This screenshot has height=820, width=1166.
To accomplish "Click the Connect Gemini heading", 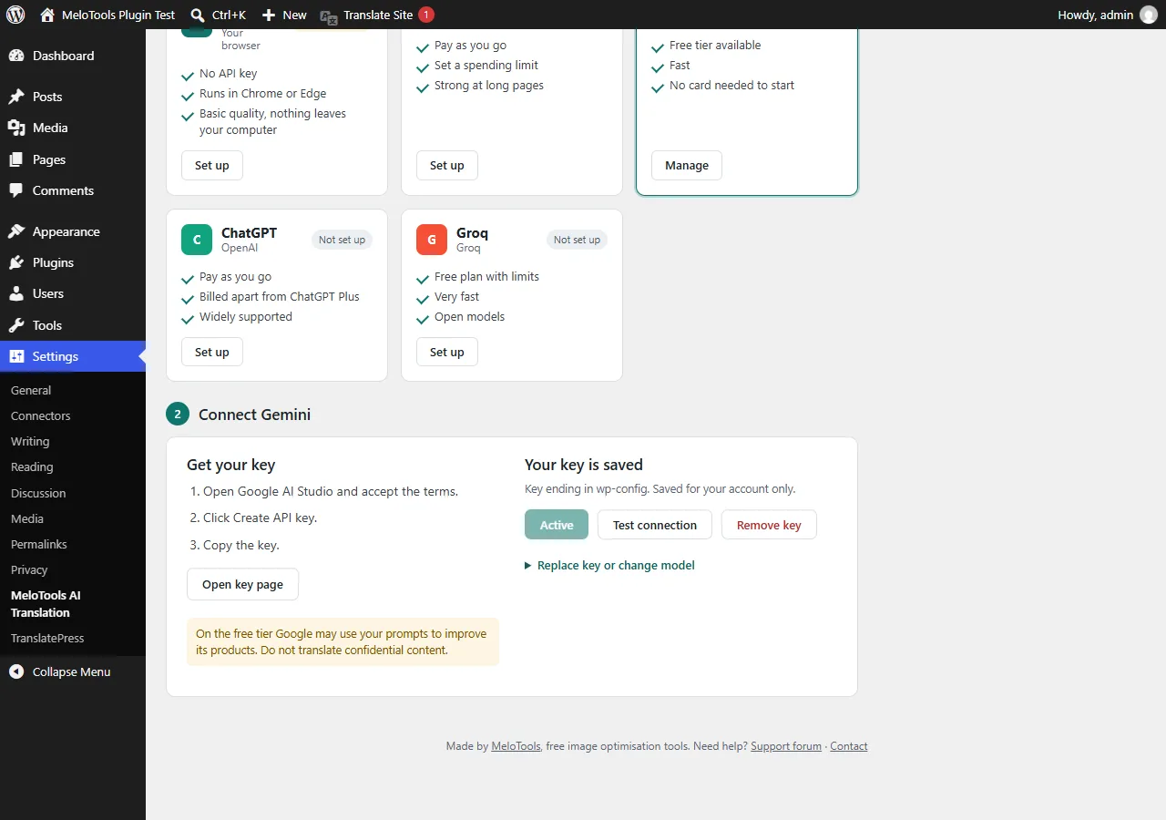I will 254,415.
